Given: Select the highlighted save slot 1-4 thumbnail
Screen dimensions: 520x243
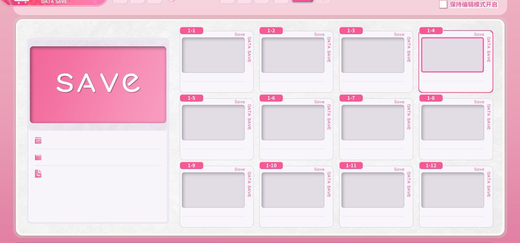Looking at the screenshot, I should click(x=453, y=55).
